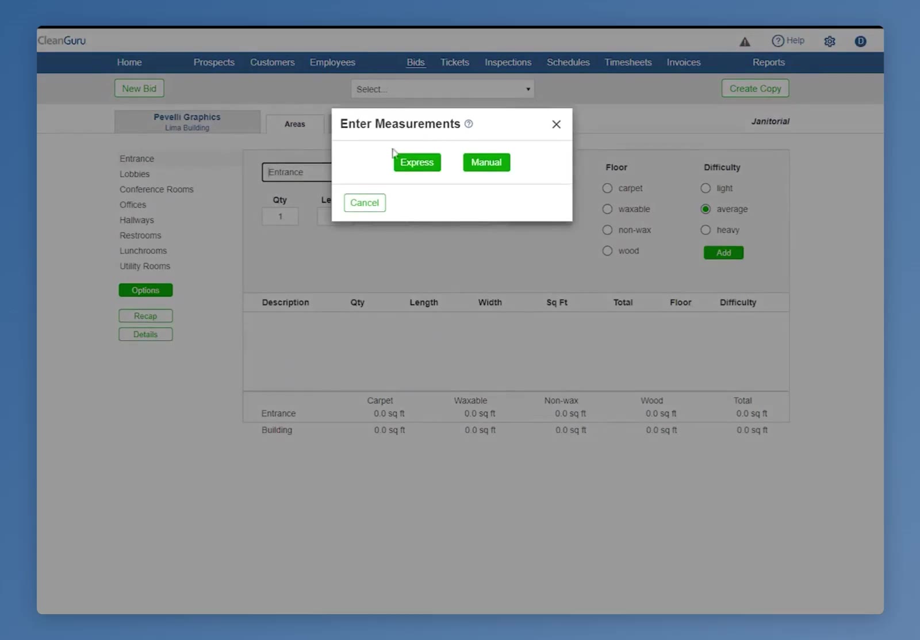920x640 pixels.
Task: Open the Details view
Action: pos(145,334)
